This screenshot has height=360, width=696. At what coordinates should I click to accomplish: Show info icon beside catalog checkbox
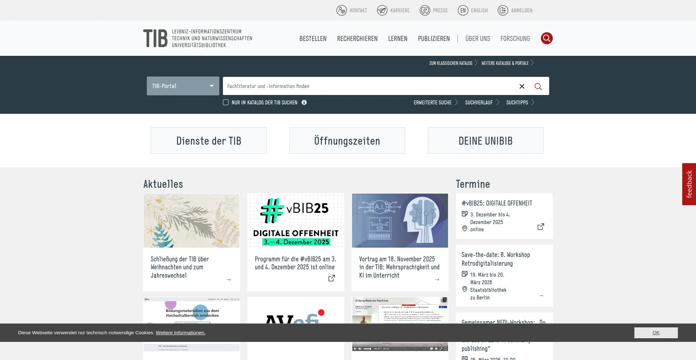304,103
